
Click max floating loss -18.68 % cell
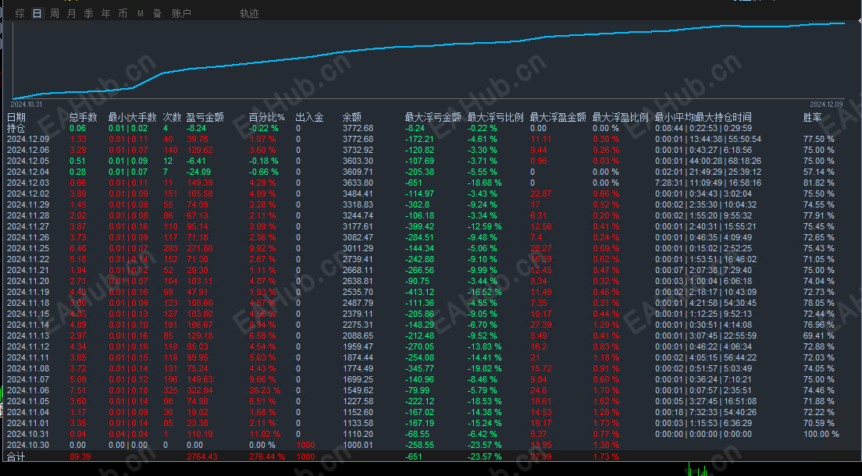(484, 183)
